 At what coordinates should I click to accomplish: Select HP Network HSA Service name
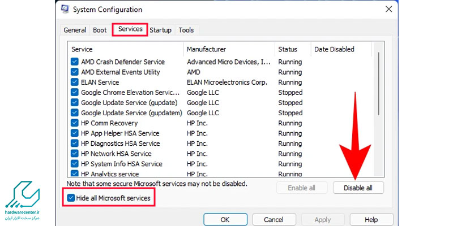(116, 154)
